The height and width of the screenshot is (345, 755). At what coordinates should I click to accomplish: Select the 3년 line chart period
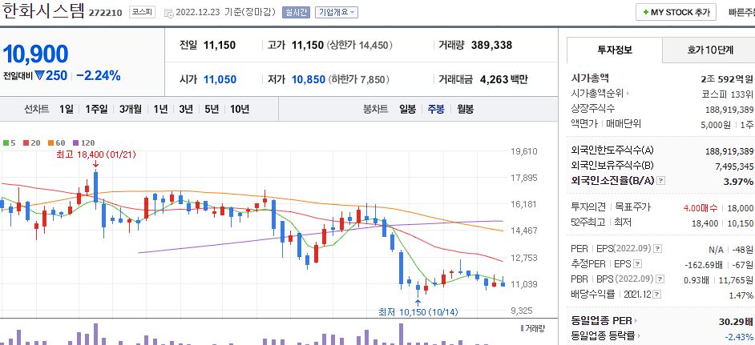186,109
